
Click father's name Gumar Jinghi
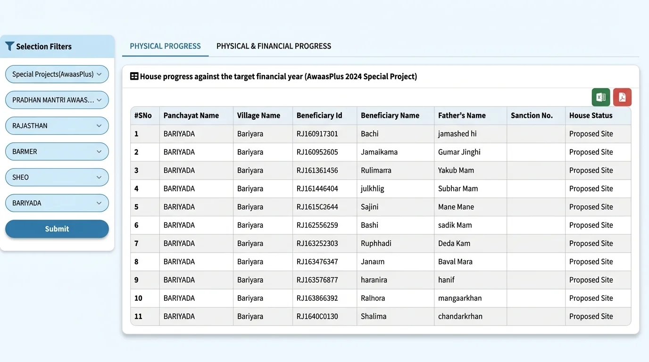(x=459, y=152)
